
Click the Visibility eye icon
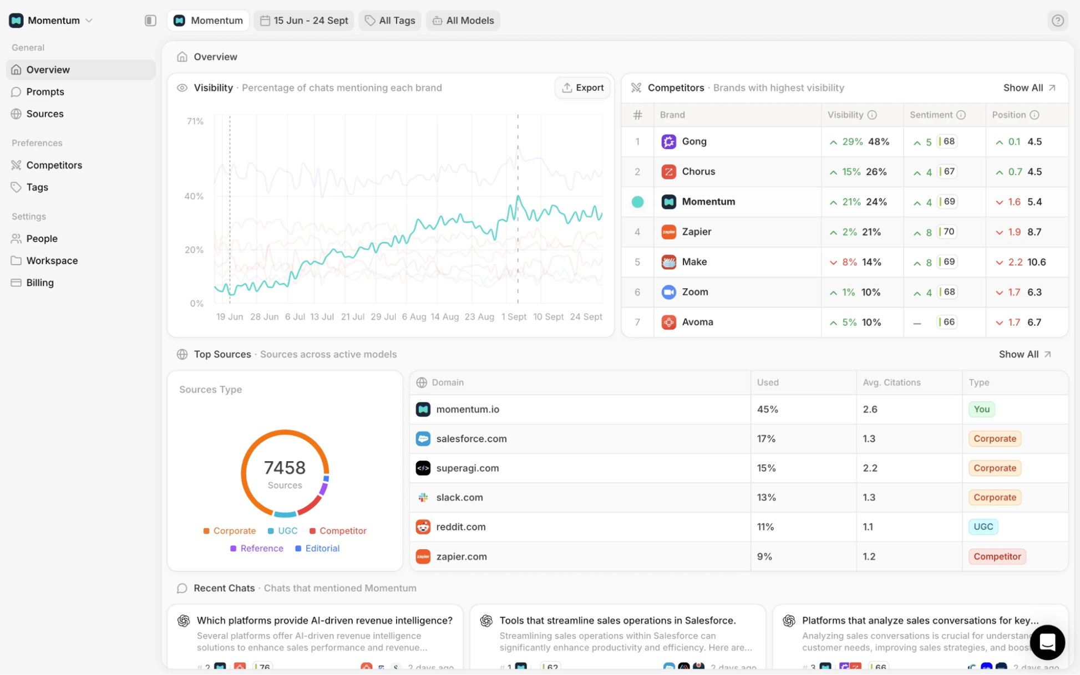click(182, 88)
